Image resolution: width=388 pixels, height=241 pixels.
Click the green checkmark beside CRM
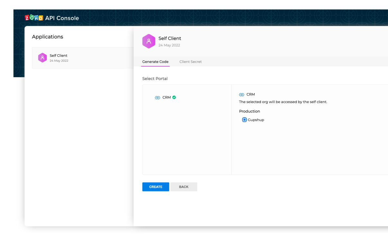[174, 97]
